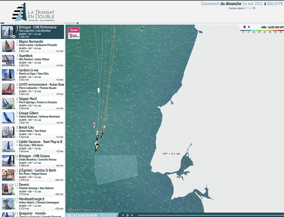
Task: Click the wind speed color scale
Action: click(262, 31)
